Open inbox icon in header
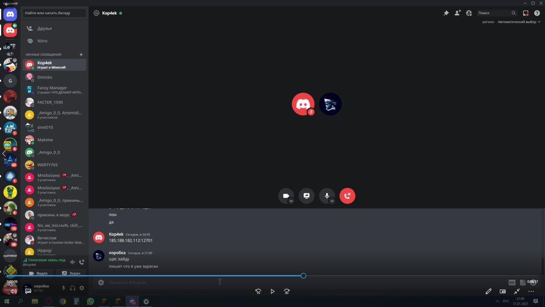This screenshot has width=545, height=307. 525,13
